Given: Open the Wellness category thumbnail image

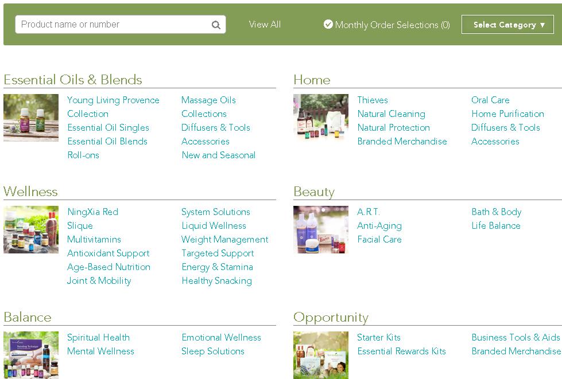Looking at the screenshot, I should coord(31,229).
